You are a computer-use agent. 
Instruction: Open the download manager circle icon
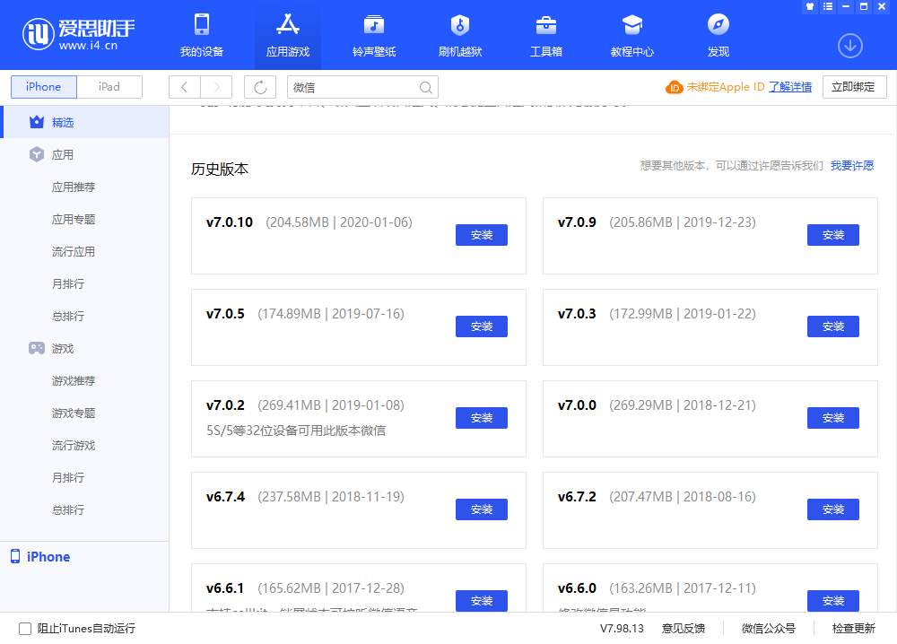850,46
